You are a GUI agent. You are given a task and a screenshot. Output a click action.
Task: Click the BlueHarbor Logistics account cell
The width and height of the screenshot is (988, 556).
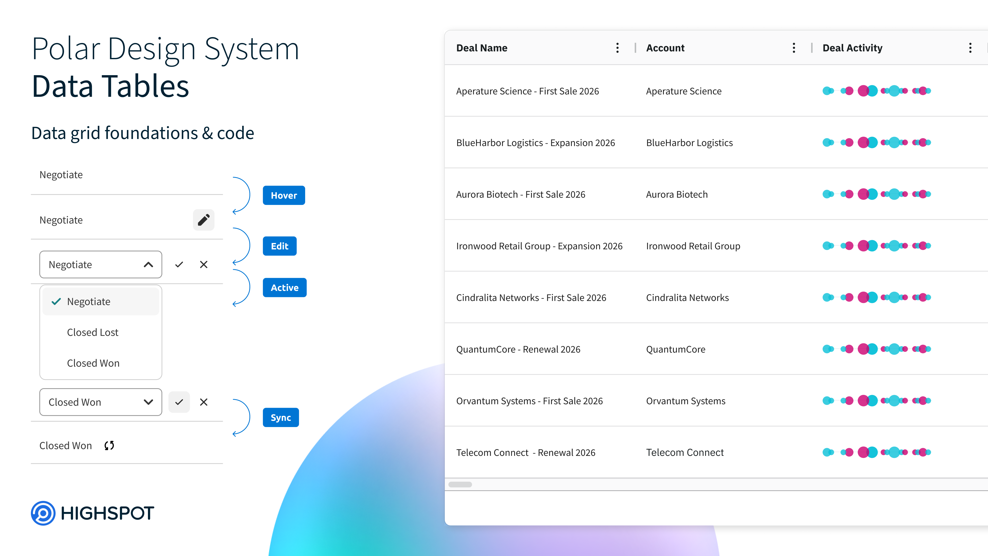click(689, 143)
